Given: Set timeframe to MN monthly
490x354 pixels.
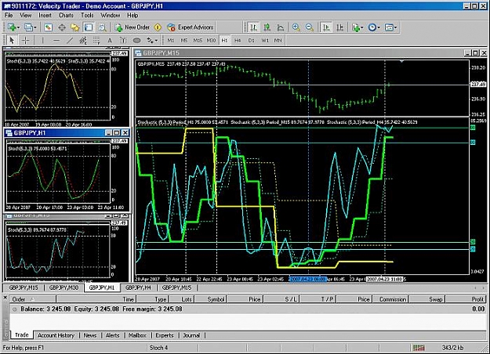Looking at the screenshot, I should pyautogui.click(x=278, y=40).
